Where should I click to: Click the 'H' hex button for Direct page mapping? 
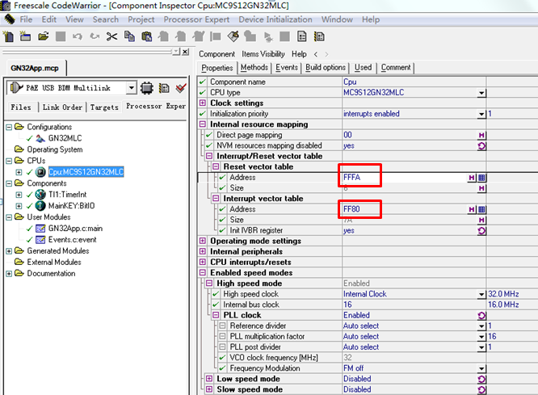coord(481,135)
